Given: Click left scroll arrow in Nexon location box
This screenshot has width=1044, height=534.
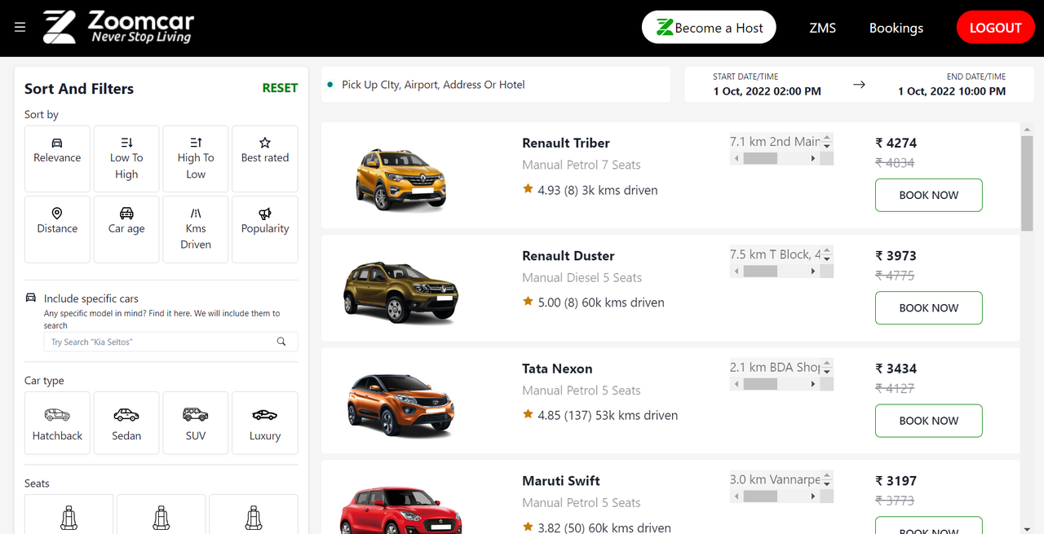Looking at the screenshot, I should [737, 384].
